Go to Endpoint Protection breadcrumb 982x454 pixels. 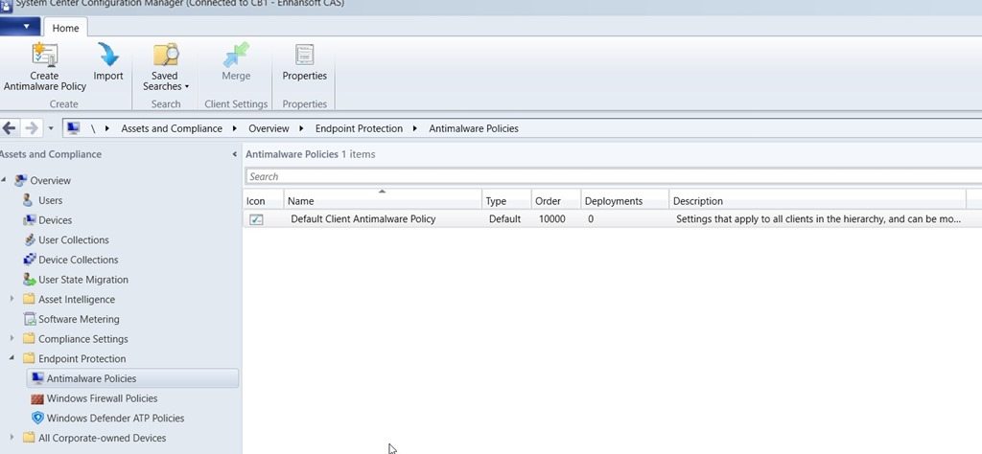(359, 128)
